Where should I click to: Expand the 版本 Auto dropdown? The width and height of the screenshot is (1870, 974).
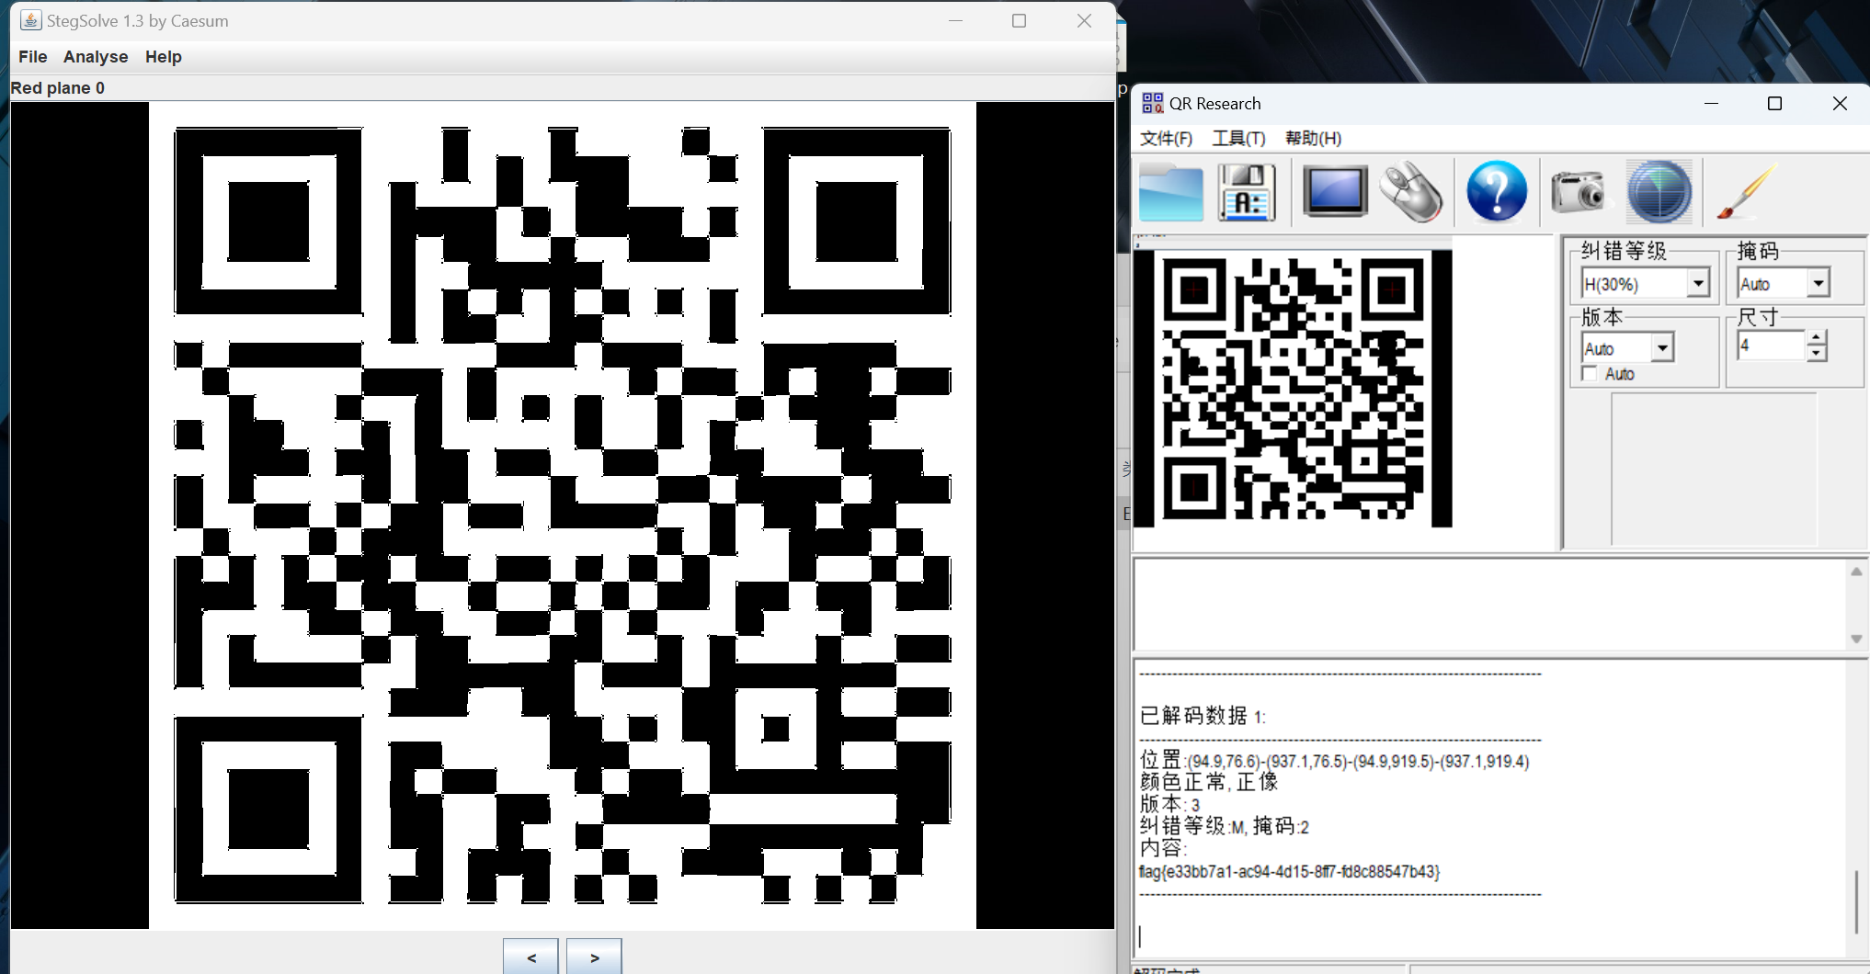click(x=1662, y=348)
